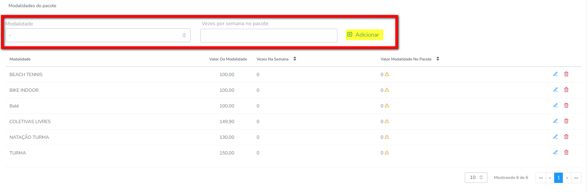Edit the BEACH TENNIS row
587x192 pixels.
point(556,74)
